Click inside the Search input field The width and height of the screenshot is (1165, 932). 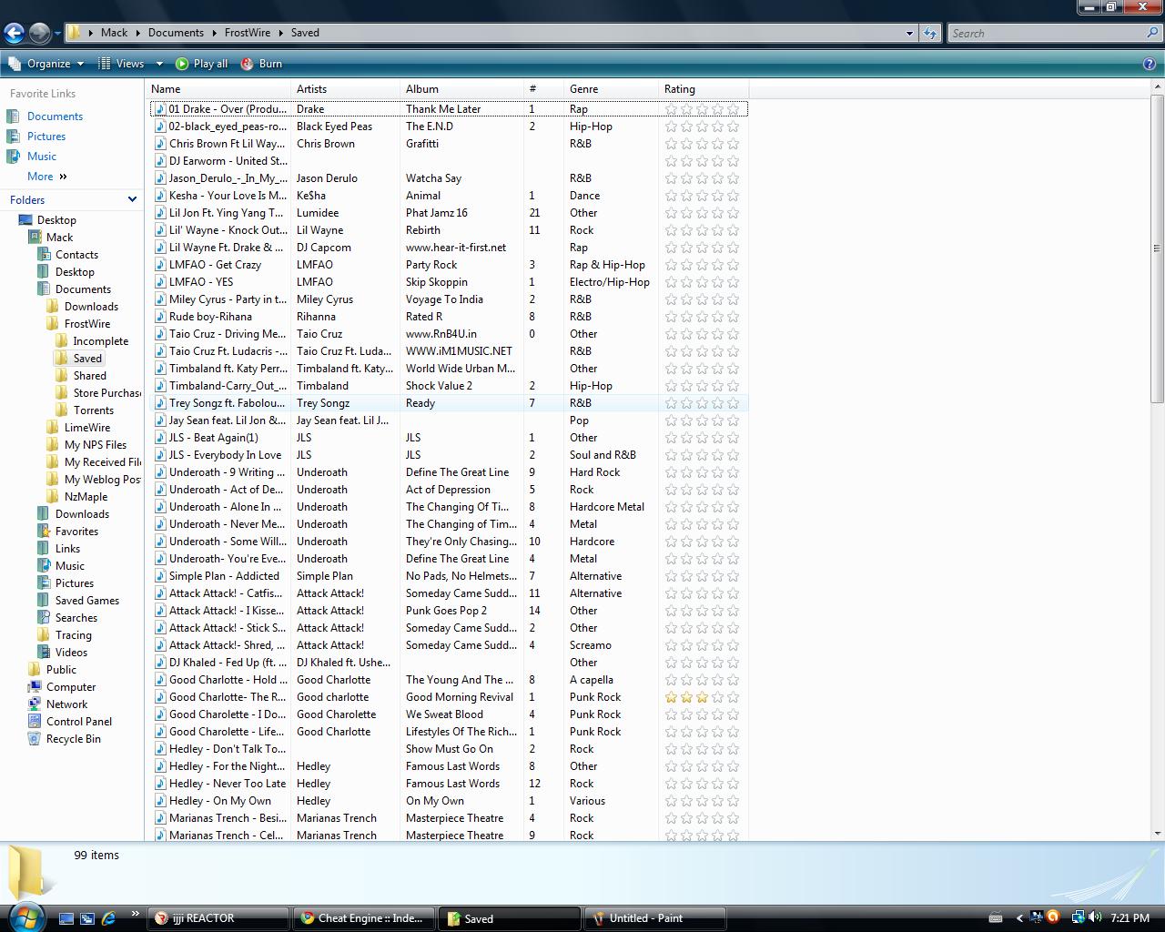[1047, 34]
